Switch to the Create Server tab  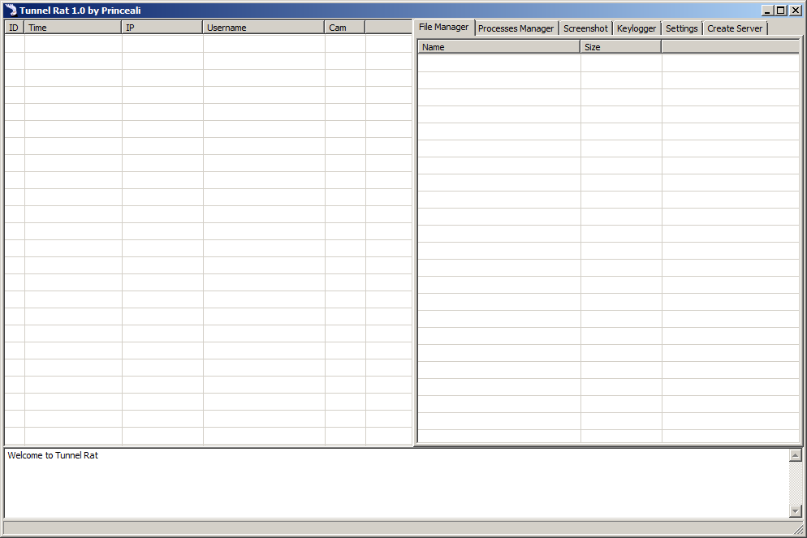click(x=735, y=28)
